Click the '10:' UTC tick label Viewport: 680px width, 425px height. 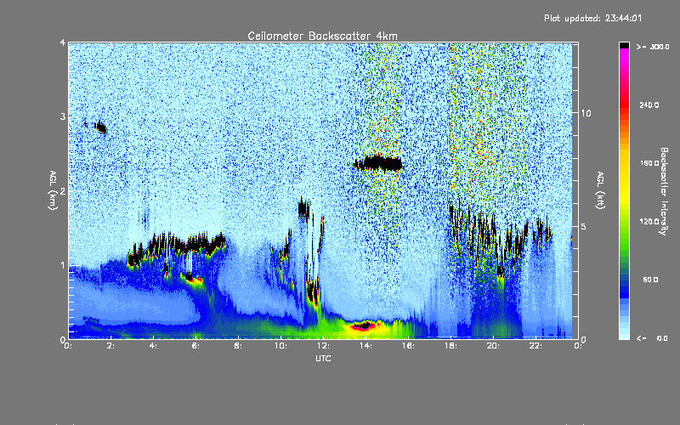280,346
